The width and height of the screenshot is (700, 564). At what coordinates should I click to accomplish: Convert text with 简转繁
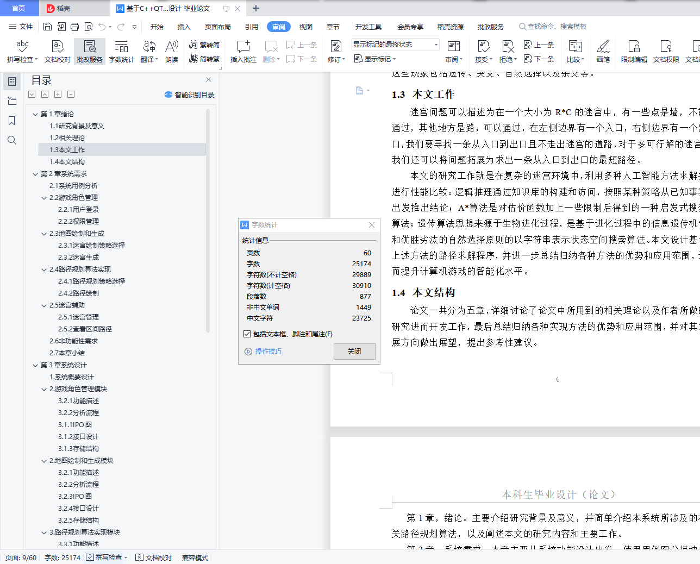click(204, 59)
